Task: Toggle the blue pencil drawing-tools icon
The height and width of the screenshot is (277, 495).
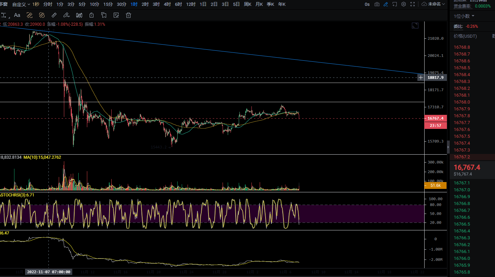Action: pyautogui.click(x=386, y=4)
